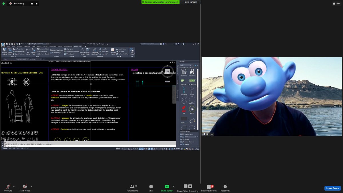Toggle the Scale checkbox in Insertion Options
Viewport: 343px width, 193px height.
click(x=181, y=137)
